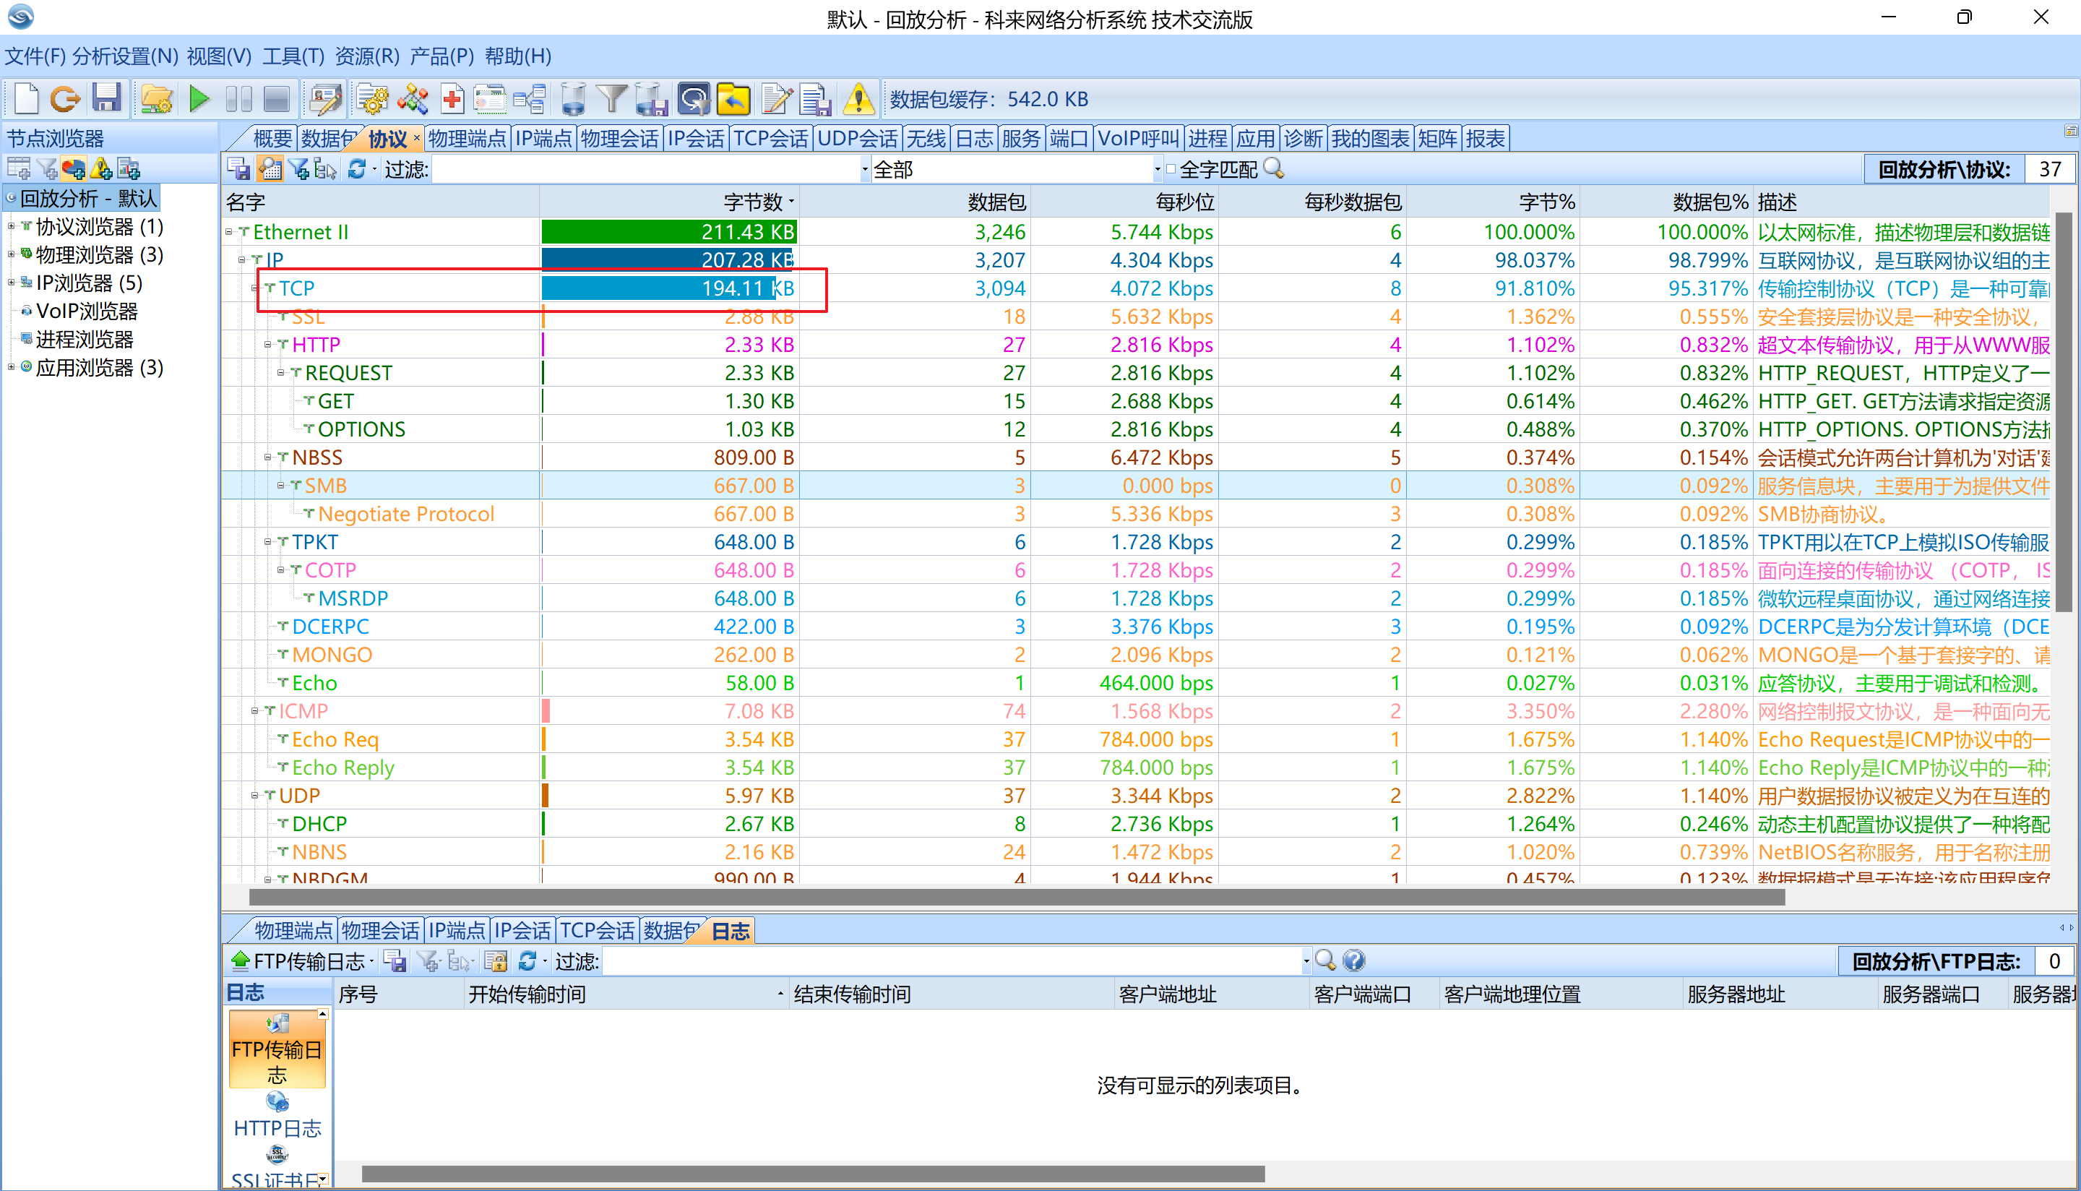Click the red cross add-file icon
This screenshot has height=1191, width=2081.
(452, 99)
